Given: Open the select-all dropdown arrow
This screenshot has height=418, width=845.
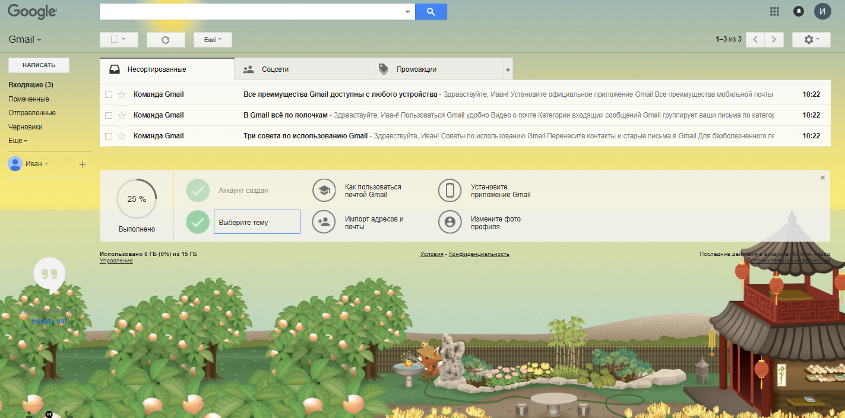Looking at the screenshot, I should 124,40.
